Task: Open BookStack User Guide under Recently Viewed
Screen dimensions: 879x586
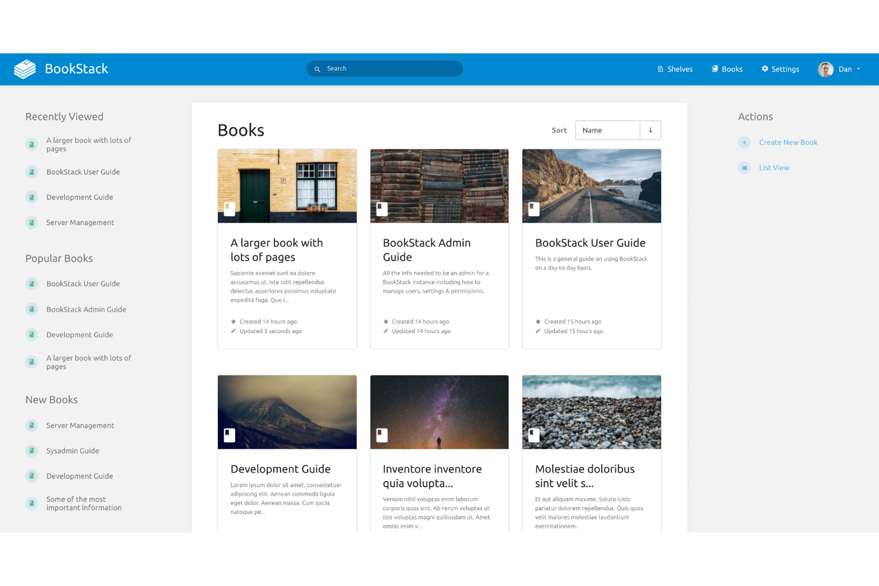Action: point(83,172)
